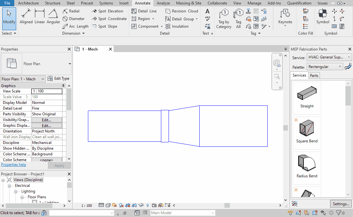353x217 pixels.
Task: Open Settings in the MEP Fabrication panel
Action: click(341, 204)
